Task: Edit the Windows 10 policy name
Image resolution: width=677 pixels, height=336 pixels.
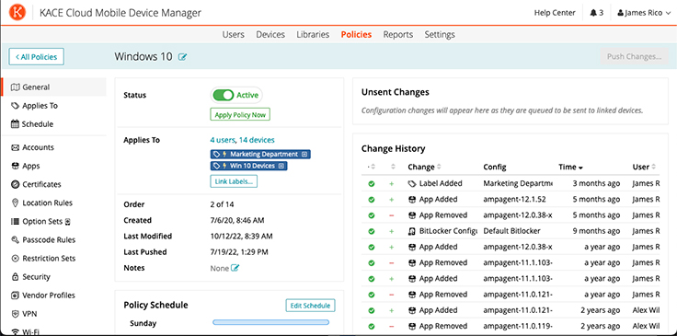Action: (x=183, y=57)
